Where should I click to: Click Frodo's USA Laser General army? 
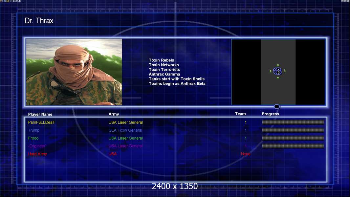coord(126,138)
